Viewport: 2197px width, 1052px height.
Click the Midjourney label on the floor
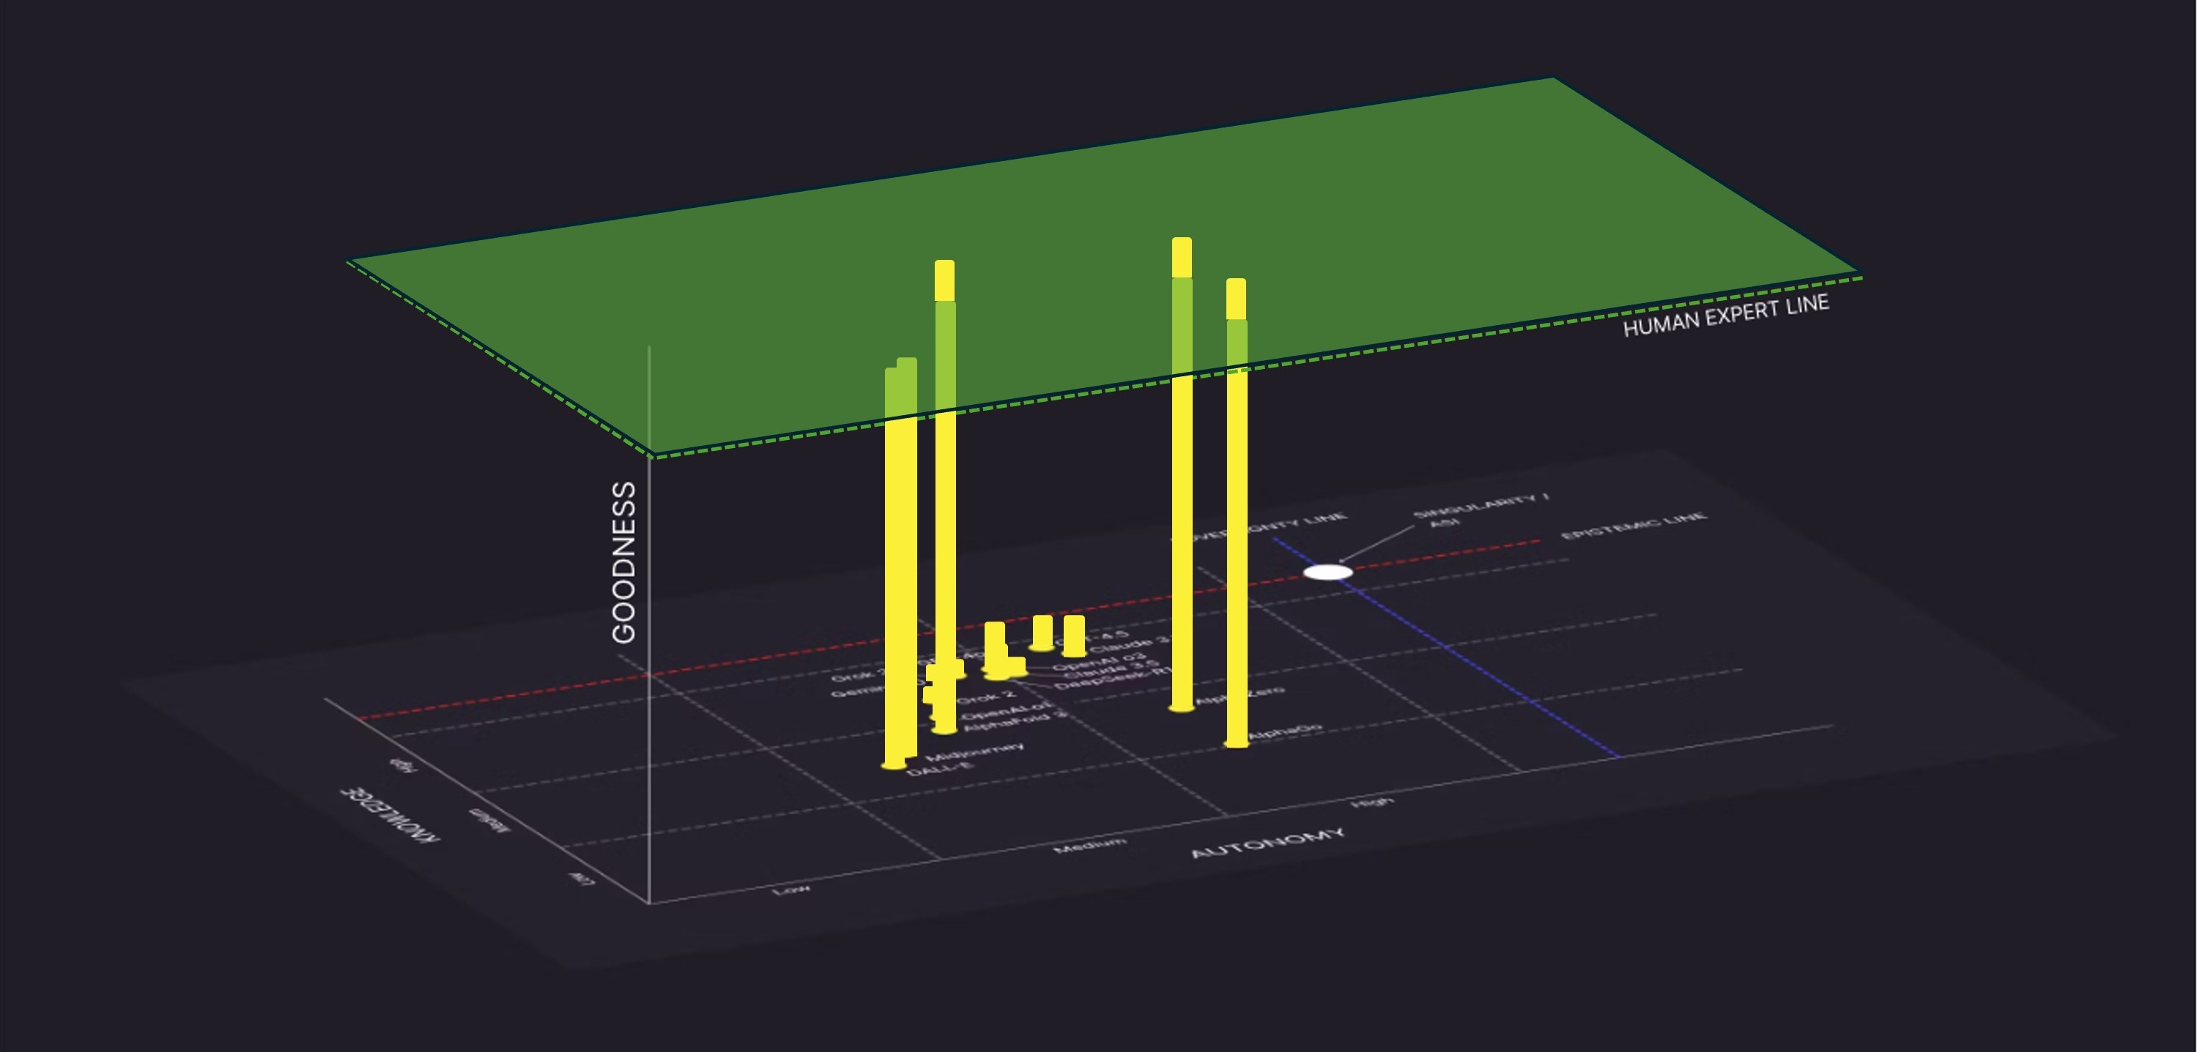pos(974,752)
